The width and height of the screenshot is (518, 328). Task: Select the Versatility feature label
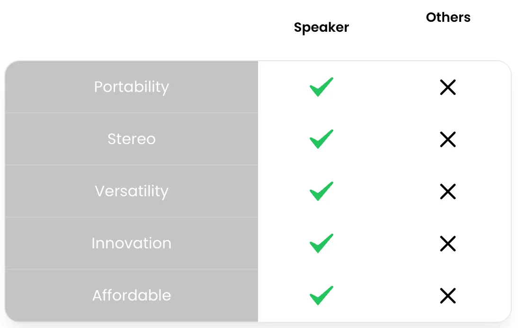[x=131, y=191]
